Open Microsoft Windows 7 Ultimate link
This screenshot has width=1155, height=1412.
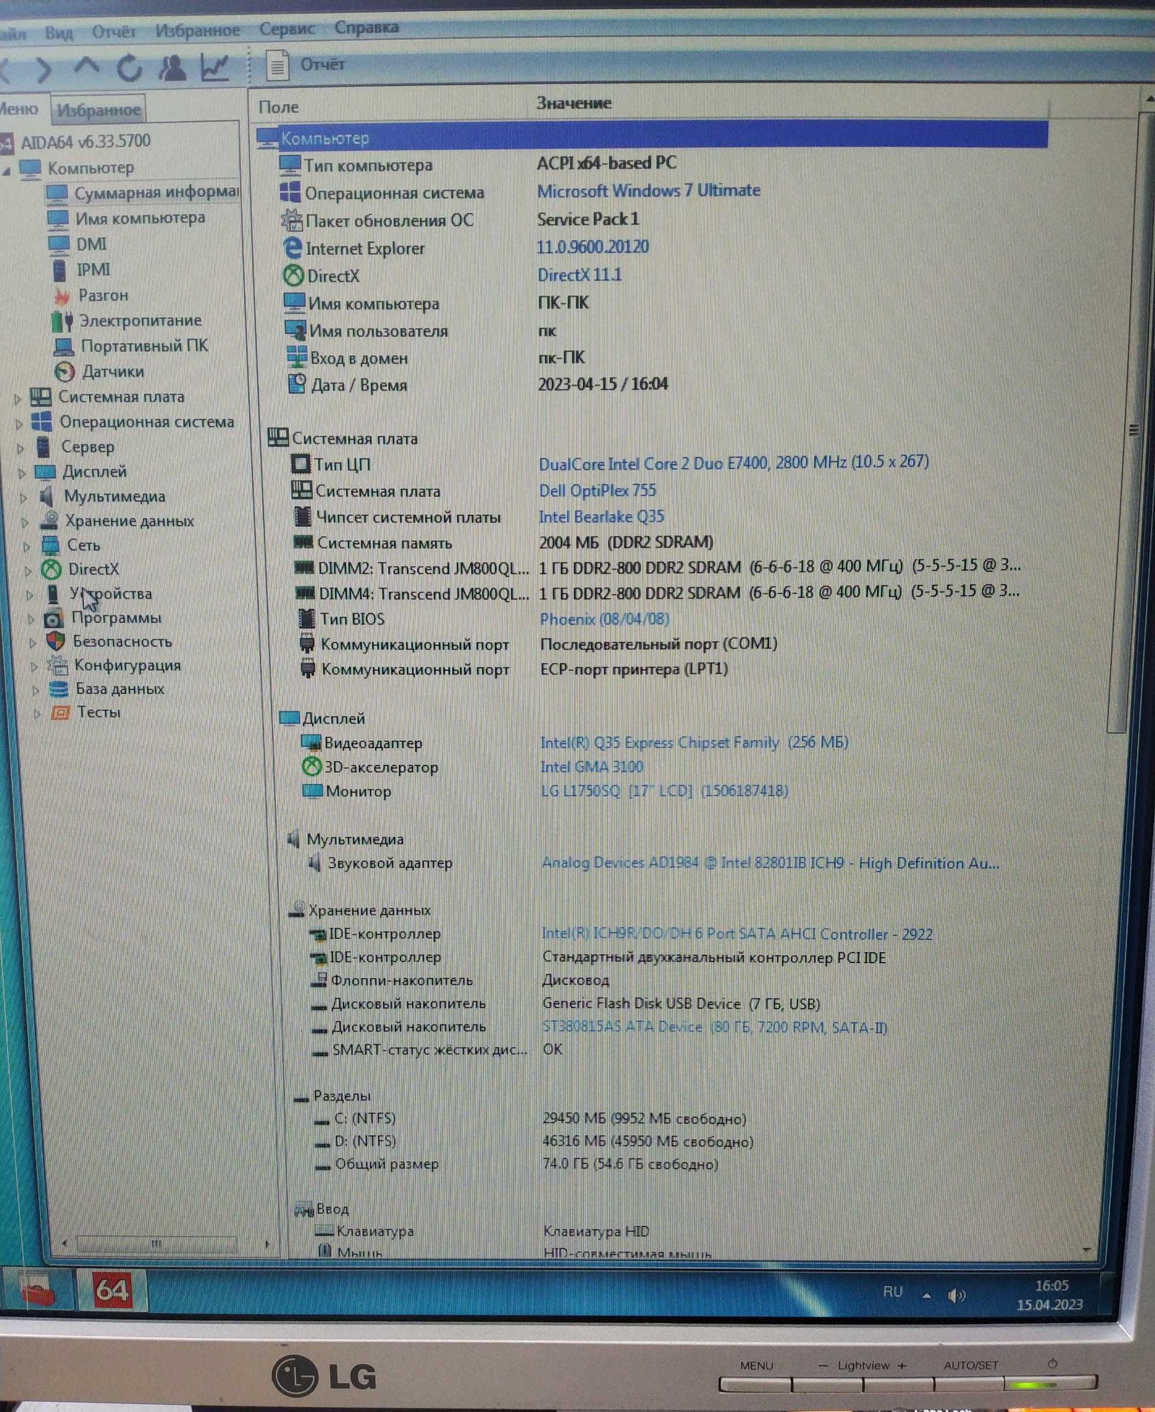(649, 191)
